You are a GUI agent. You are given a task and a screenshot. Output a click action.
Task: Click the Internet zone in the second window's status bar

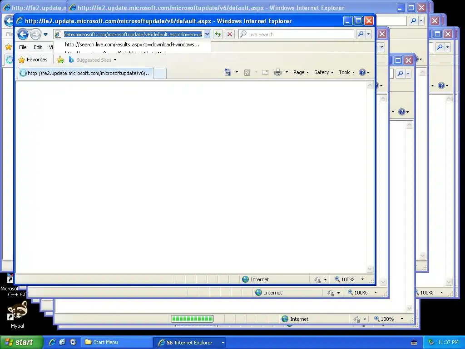269,293
